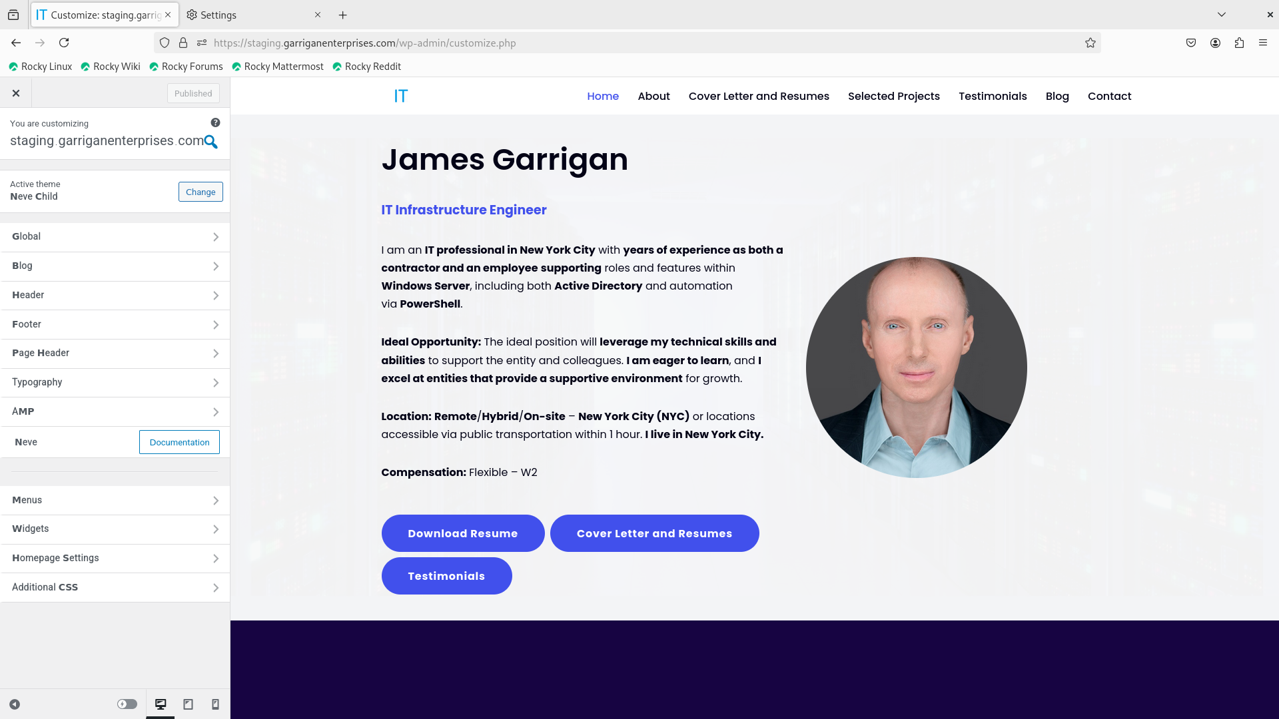This screenshot has height=719, width=1279.
Task: Open Homepage Settings section
Action: [115, 558]
